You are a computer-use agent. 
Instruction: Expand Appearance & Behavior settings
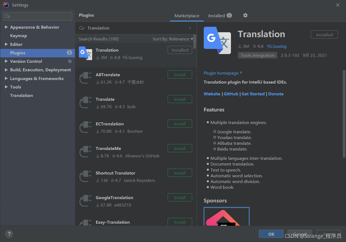(x=6, y=27)
